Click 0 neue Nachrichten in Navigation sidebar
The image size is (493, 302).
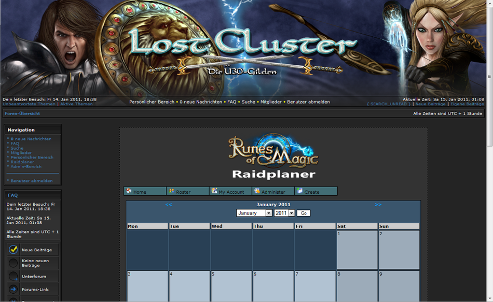(31, 139)
